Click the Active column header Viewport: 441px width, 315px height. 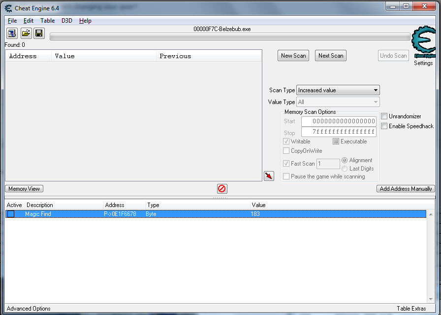pyautogui.click(x=14, y=205)
